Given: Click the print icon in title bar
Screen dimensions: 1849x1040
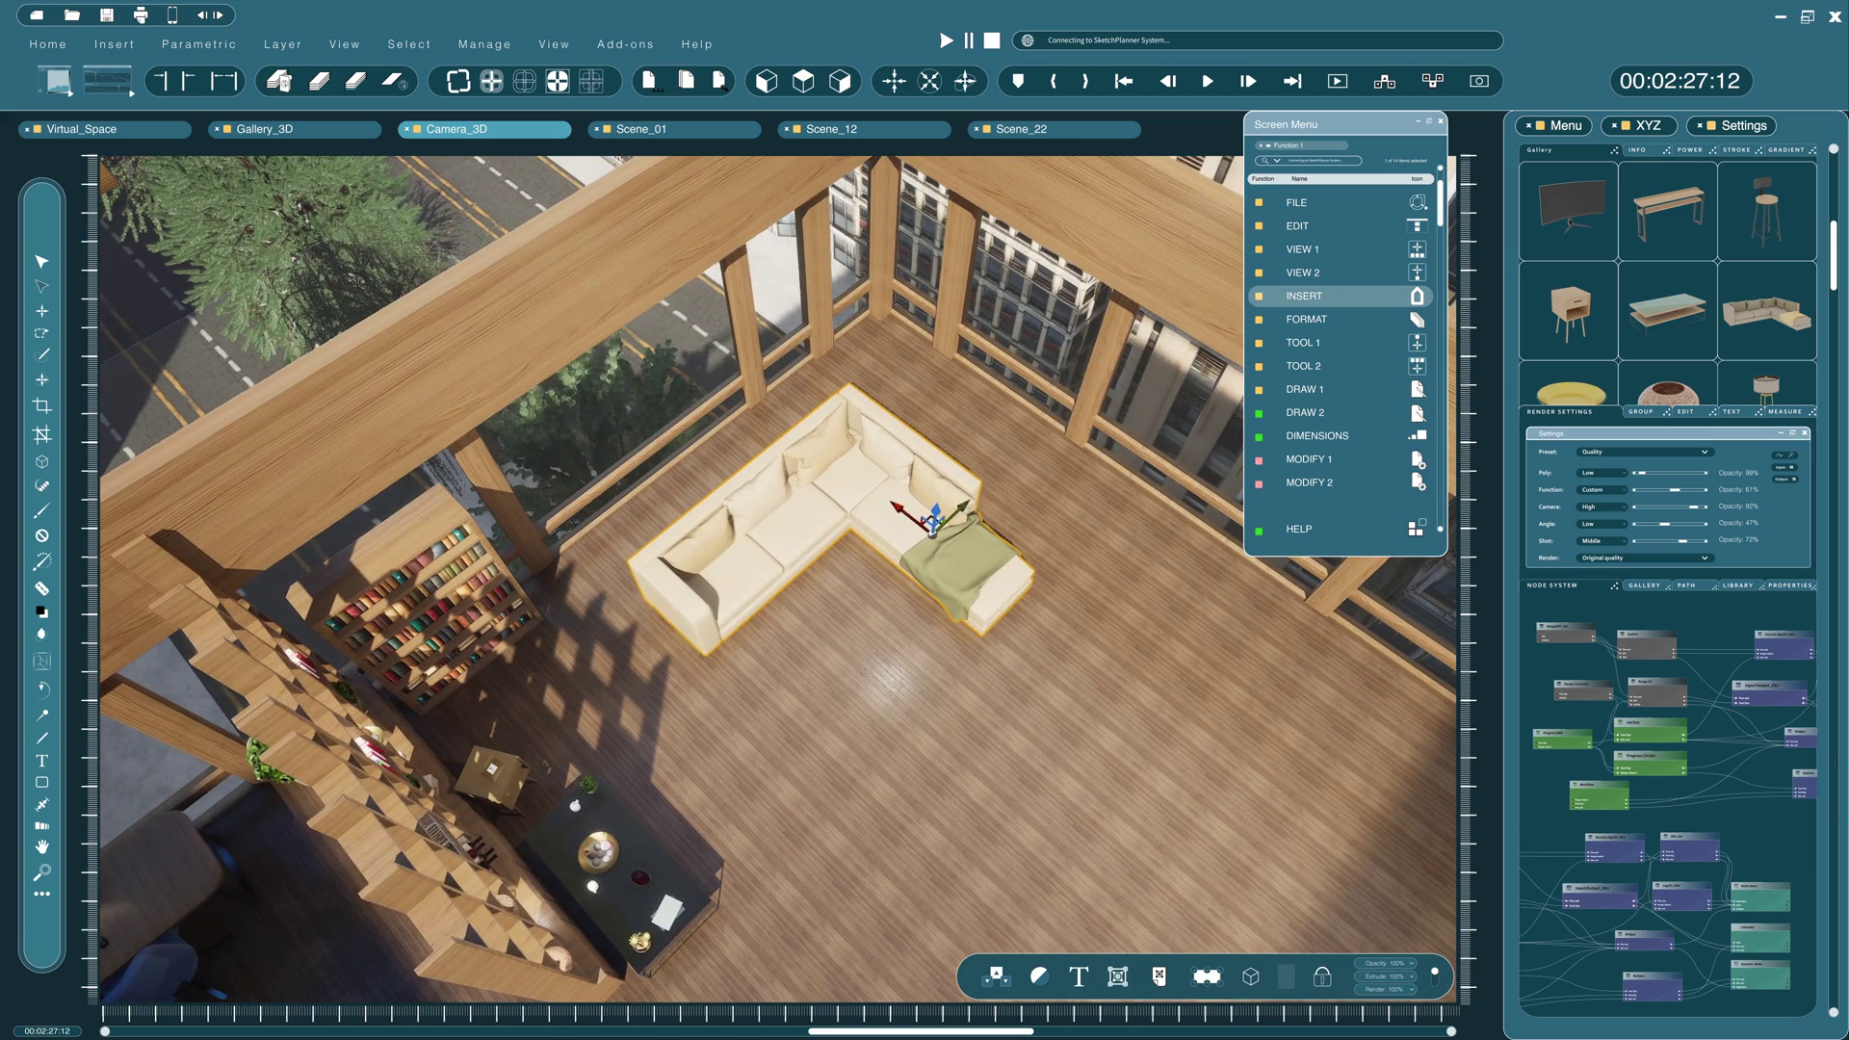Looking at the screenshot, I should [x=141, y=15].
